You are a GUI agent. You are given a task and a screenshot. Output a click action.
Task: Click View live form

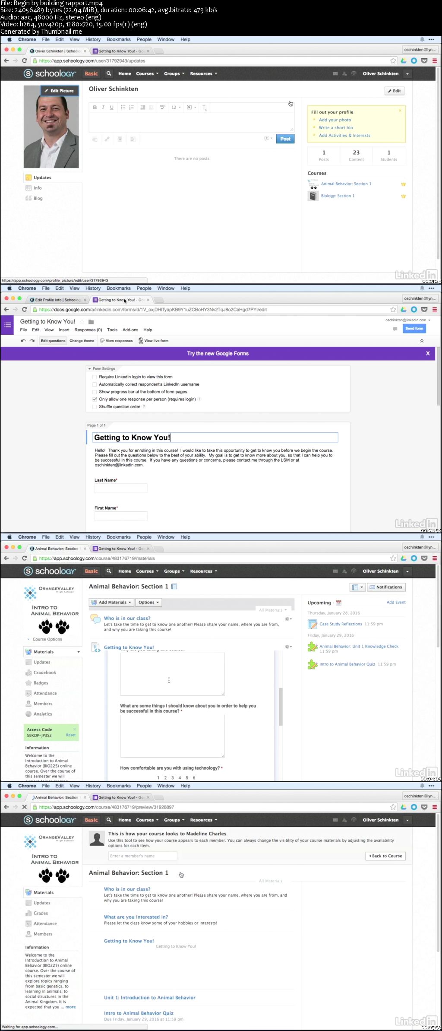(153, 341)
